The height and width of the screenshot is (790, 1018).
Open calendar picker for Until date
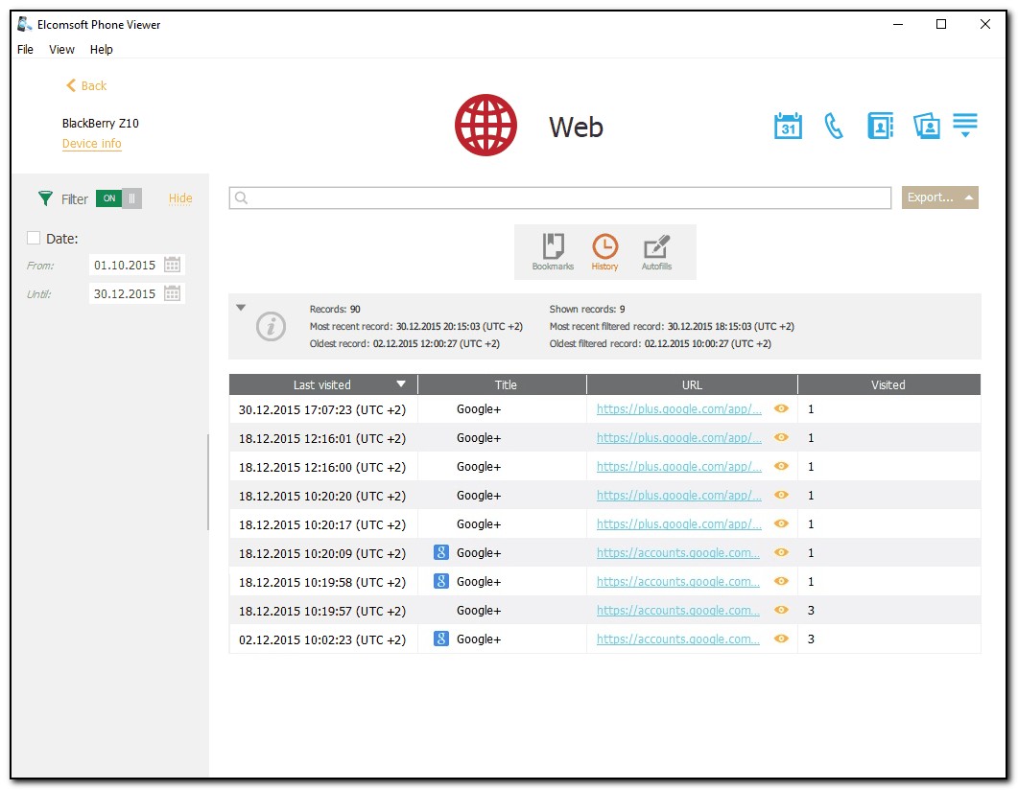pyautogui.click(x=173, y=294)
